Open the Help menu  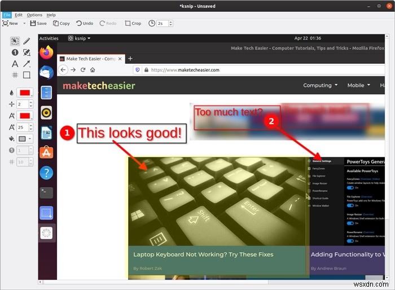point(51,15)
